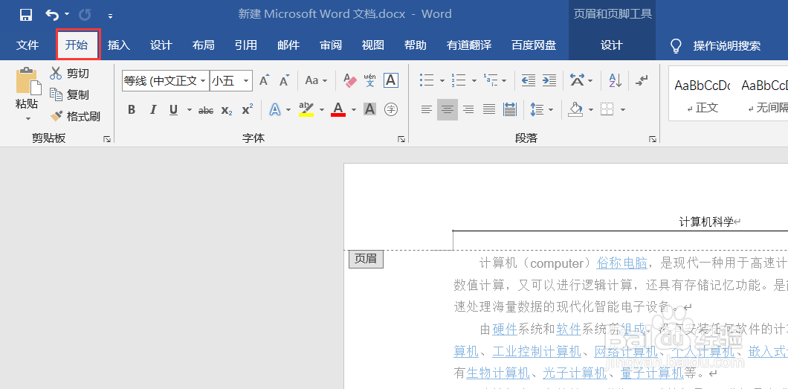Clear all formatting with the eraser icon

pos(350,80)
